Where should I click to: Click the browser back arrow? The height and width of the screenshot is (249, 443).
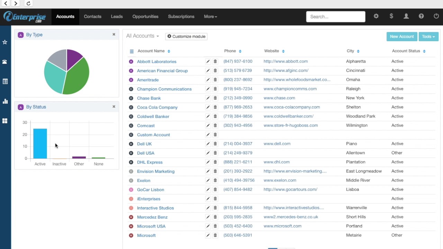tap(6, 3)
